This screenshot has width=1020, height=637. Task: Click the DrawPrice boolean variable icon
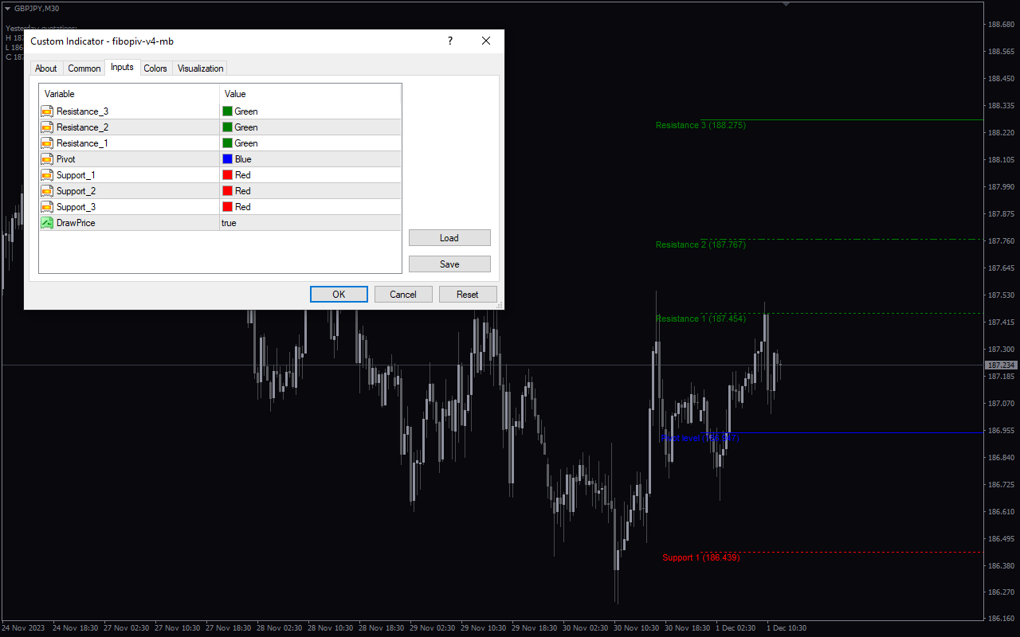click(x=47, y=223)
